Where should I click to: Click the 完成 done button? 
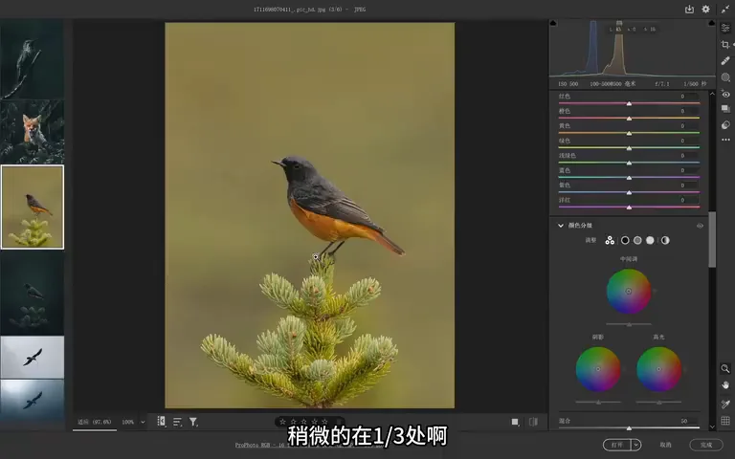pyautogui.click(x=706, y=445)
